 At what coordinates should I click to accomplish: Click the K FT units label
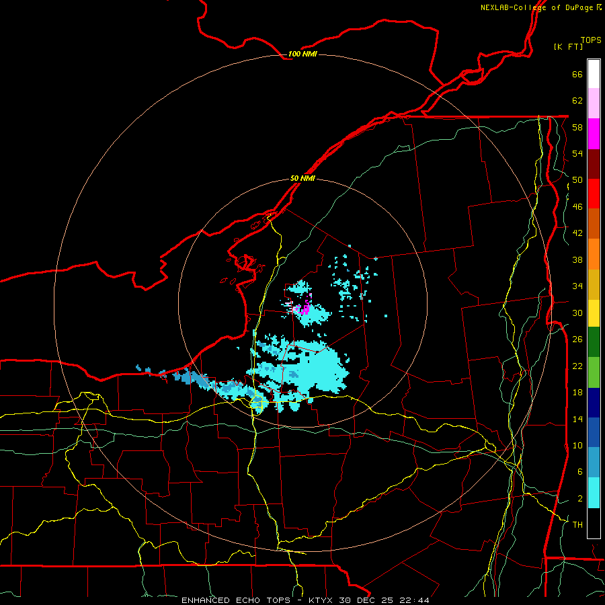[x=568, y=46]
